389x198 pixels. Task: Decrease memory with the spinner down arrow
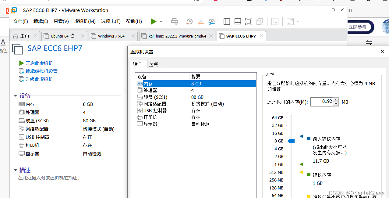pos(336,104)
